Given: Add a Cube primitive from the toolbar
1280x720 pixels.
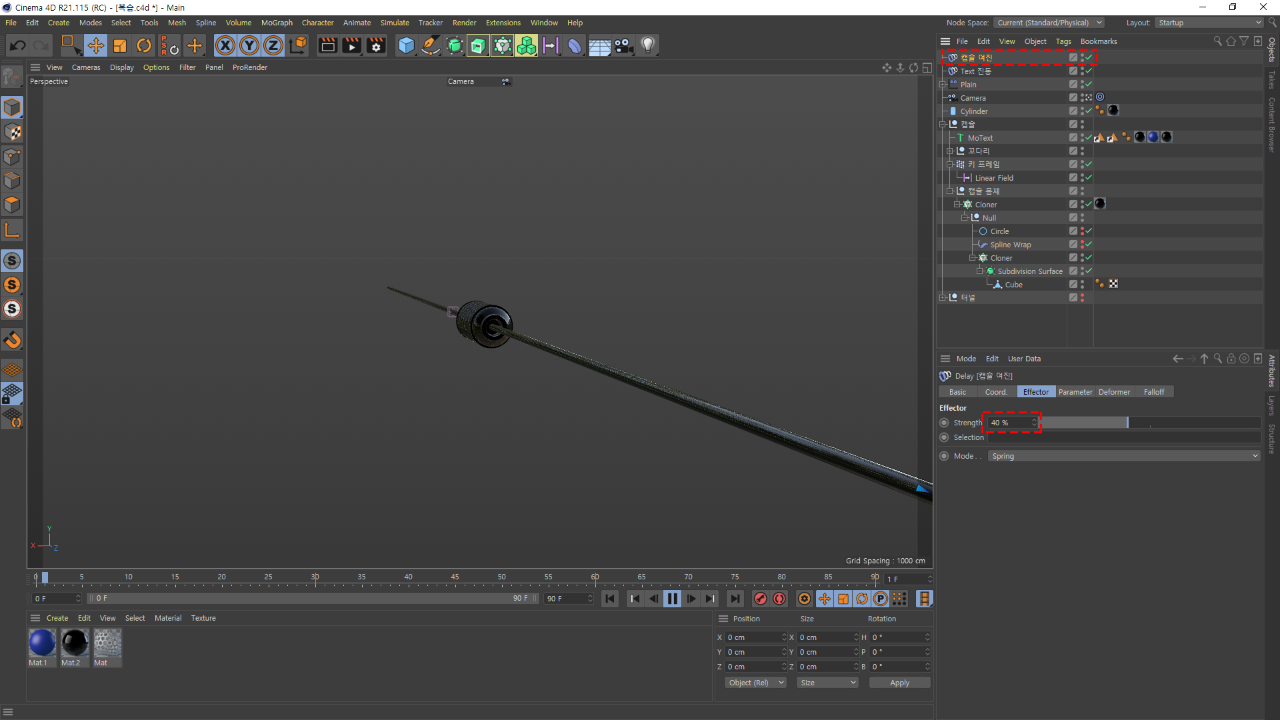Looking at the screenshot, I should point(405,45).
